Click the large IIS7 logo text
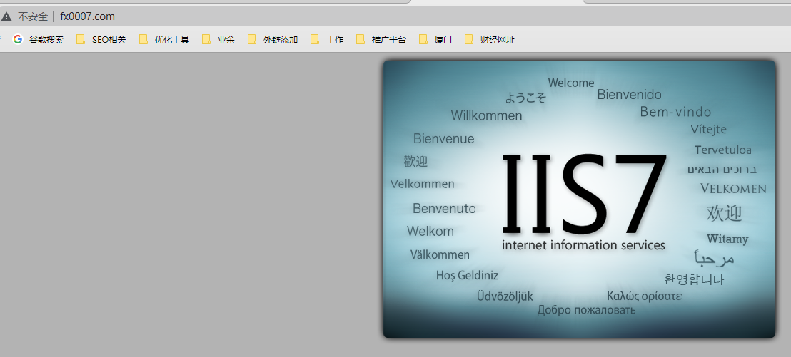Viewport: 791px width, 357px height. coord(584,193)
